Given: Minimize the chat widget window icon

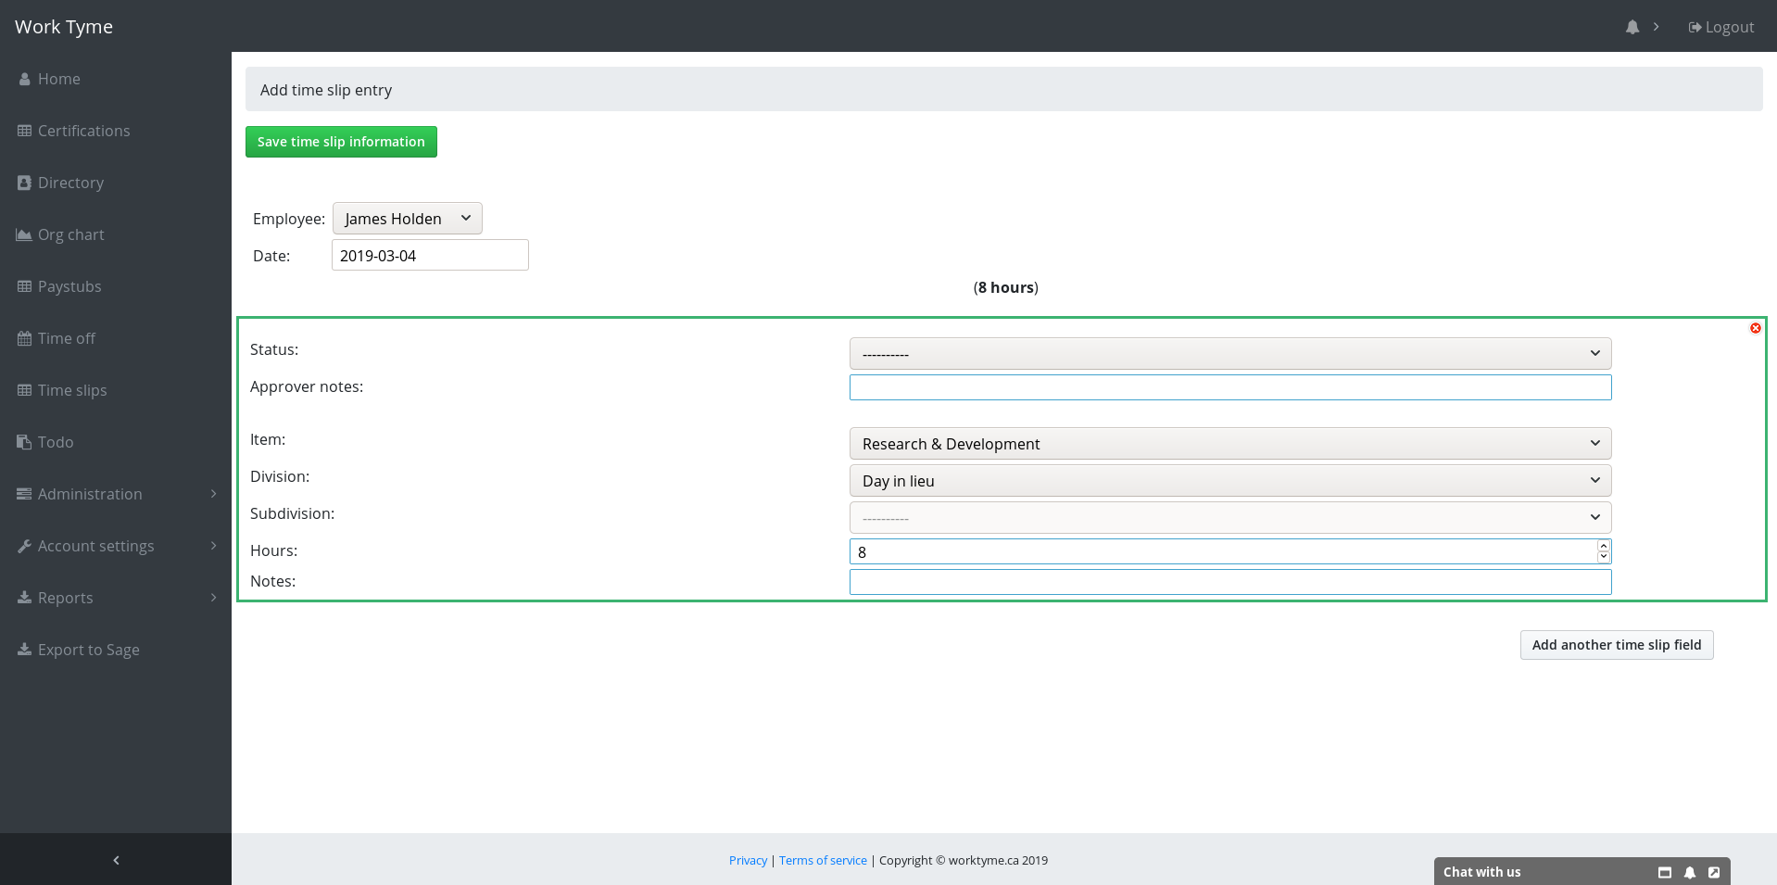Looking at the screenshot, I should [1664, 872].
